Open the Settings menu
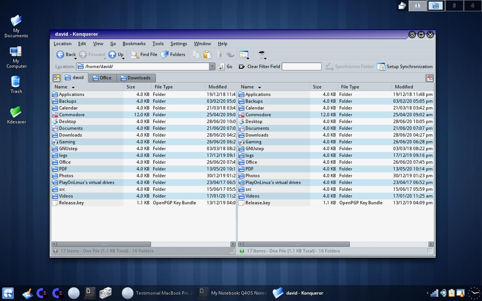 point(178,44)
